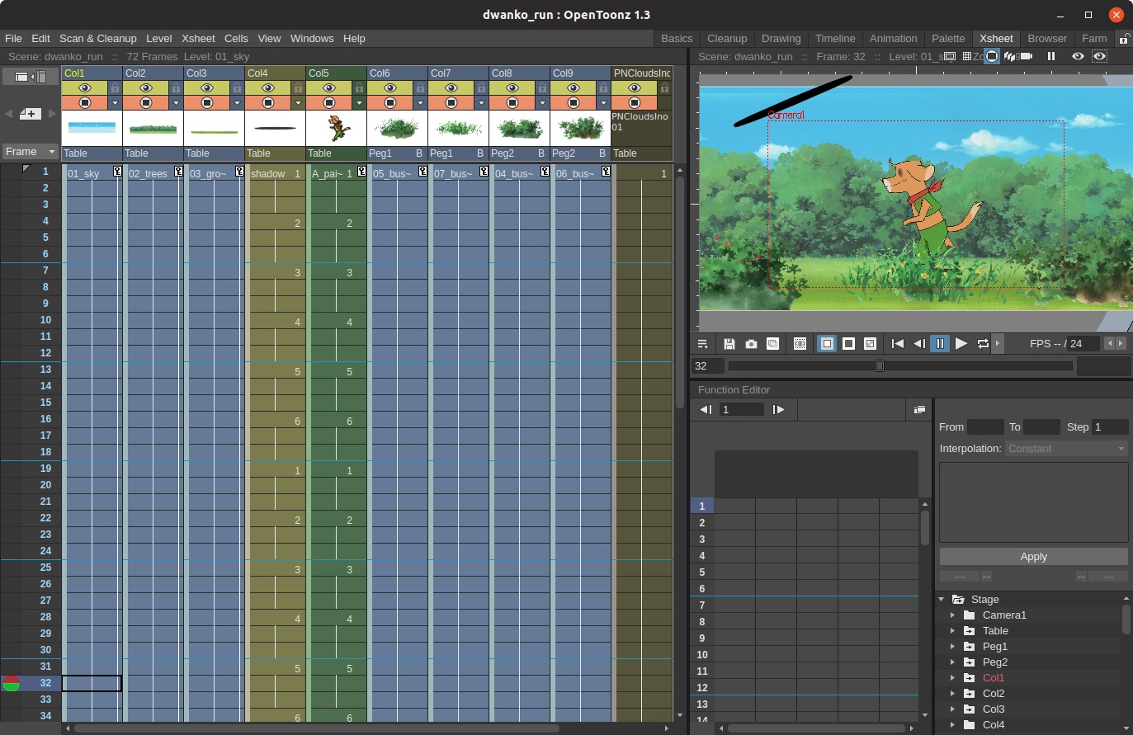The width and height of the screenshot is (1133, 735).
Task: Click the FPS value field
Action: (x=1083, y=344)
